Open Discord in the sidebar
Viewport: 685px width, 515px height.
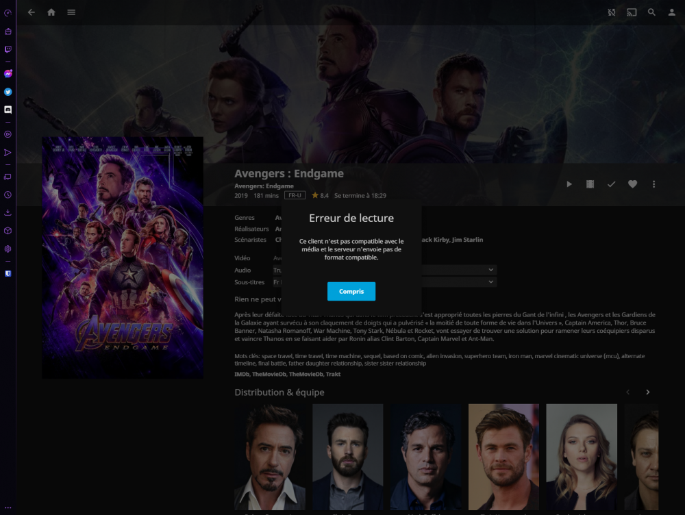[8, 110]
